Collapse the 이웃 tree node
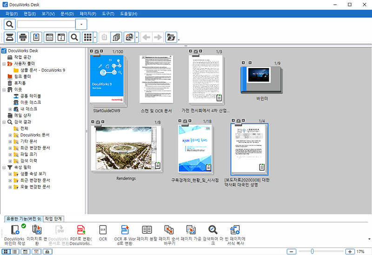This screenshot has width=372, height=255. [x=4, y=90]
